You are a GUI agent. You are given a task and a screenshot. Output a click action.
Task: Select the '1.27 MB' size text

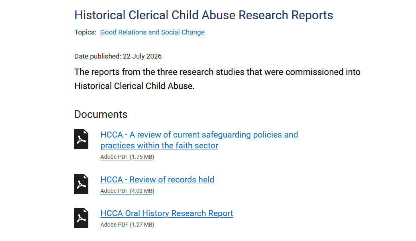142,225
